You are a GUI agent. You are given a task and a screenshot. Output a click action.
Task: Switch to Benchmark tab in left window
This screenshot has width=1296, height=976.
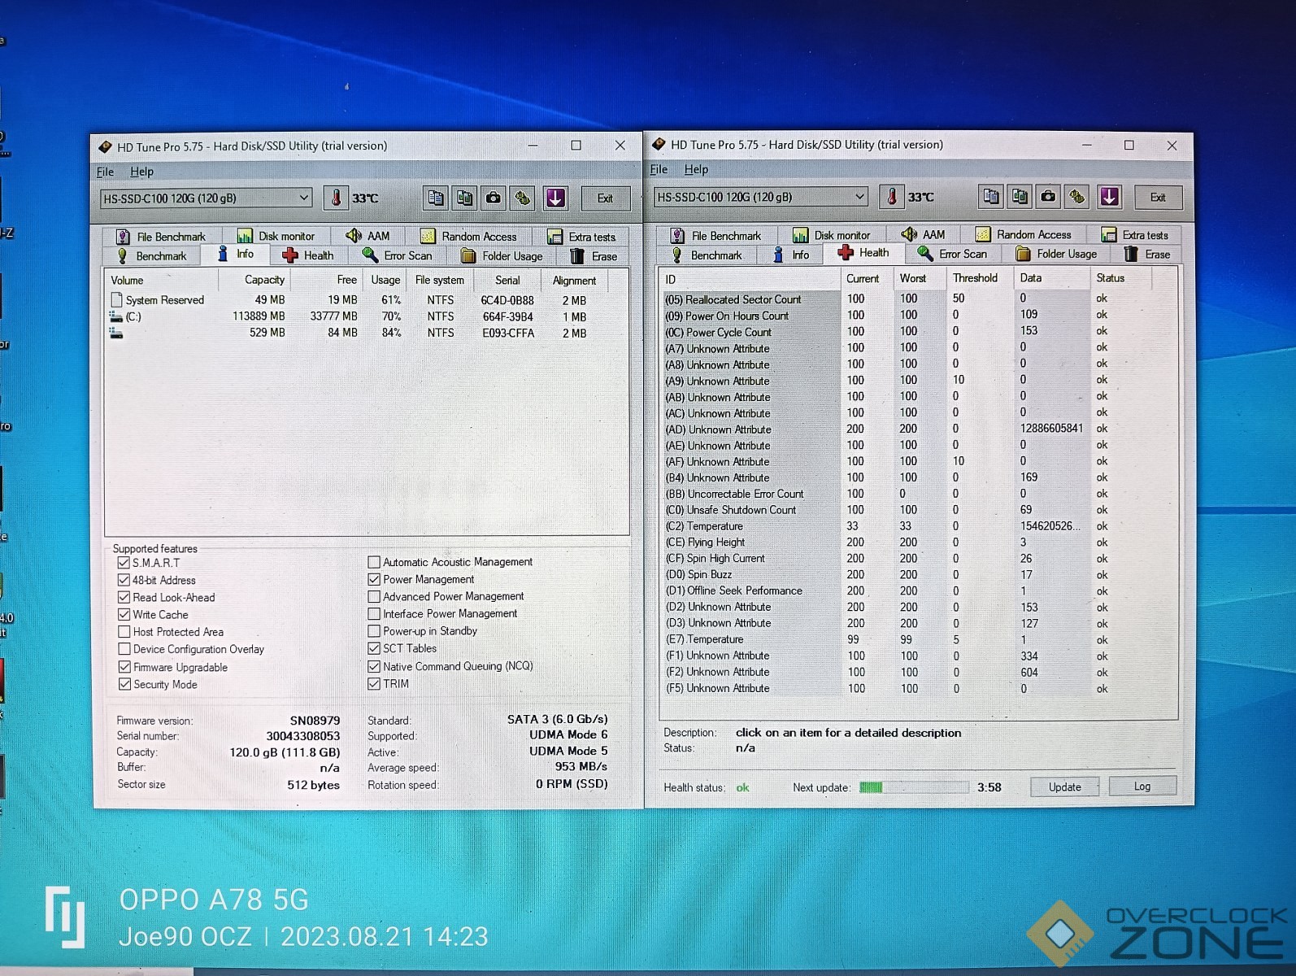tap(152, 256)
